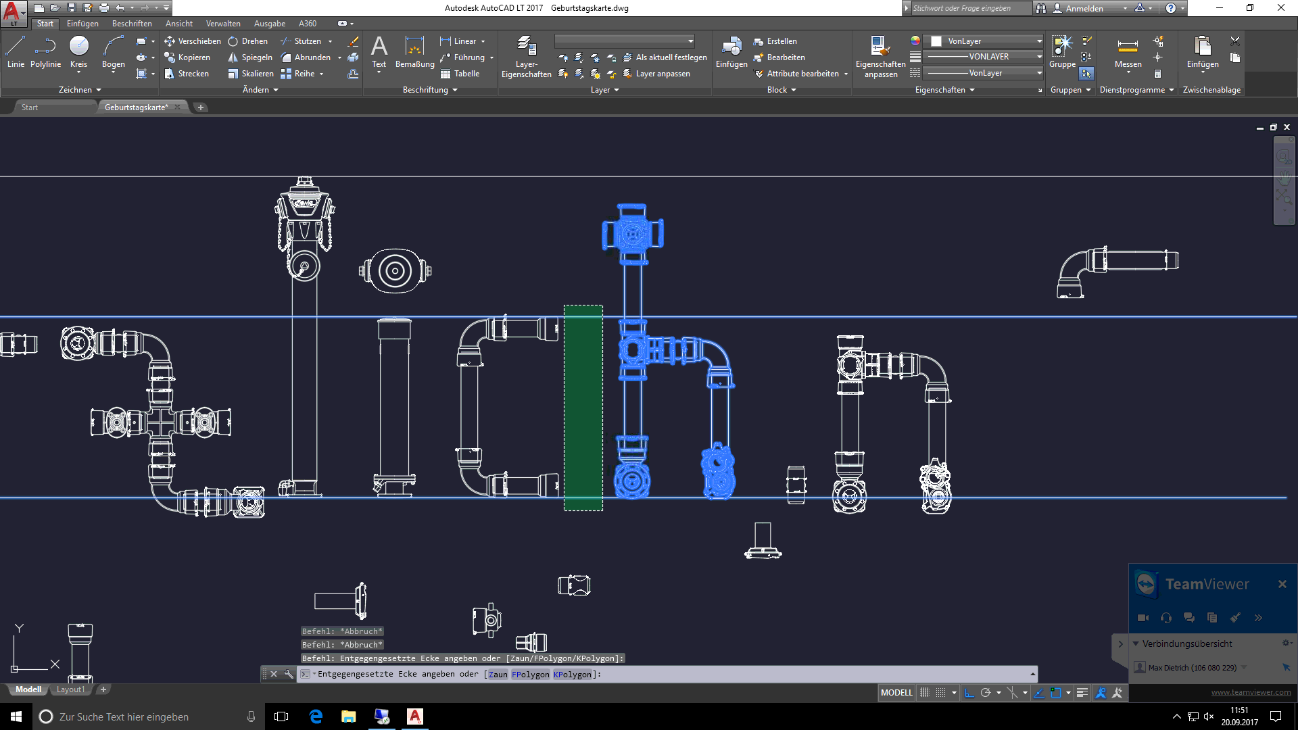This screenshot has height=730, width=1298.
Task: Open the quick calculator icon
Action: [x=1157, y=74]
